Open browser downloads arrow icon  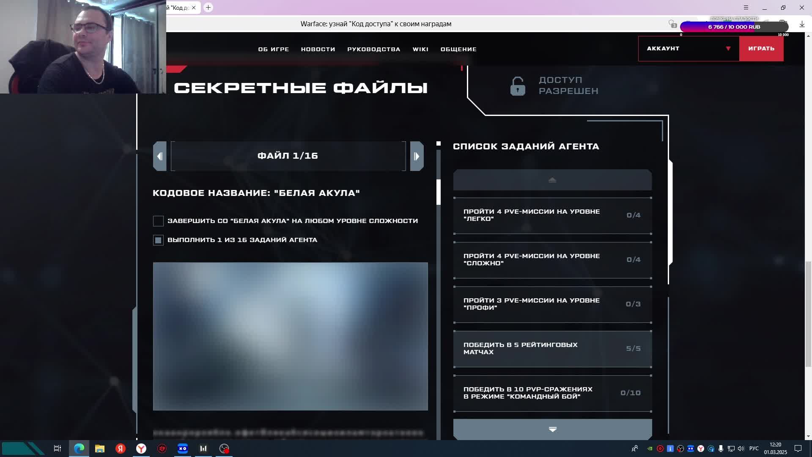pos(802,25)
